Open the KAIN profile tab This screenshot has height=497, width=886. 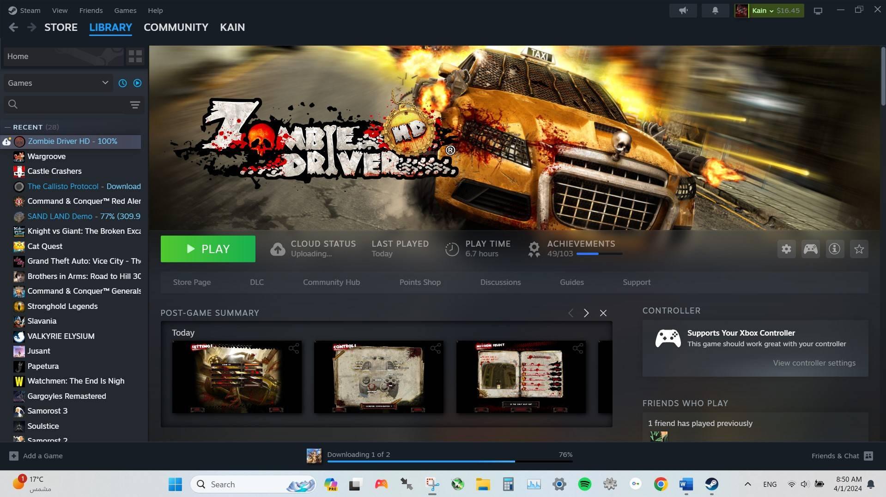(x=232, y=28)
